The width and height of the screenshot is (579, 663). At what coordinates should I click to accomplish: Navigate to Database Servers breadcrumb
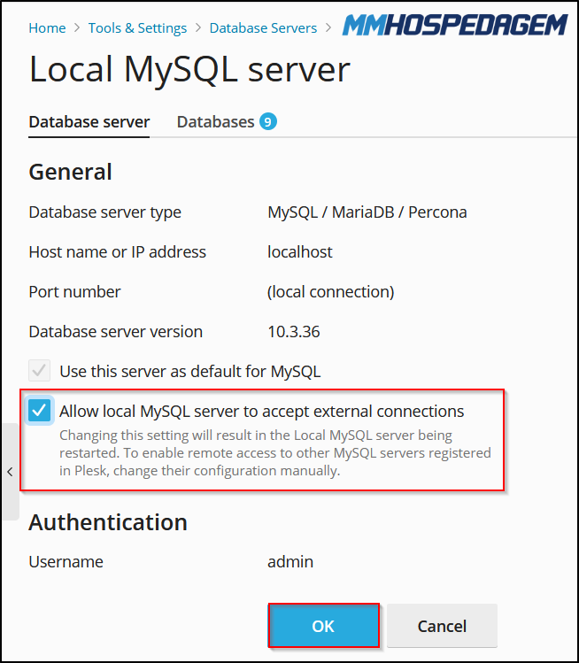[263, 28]
